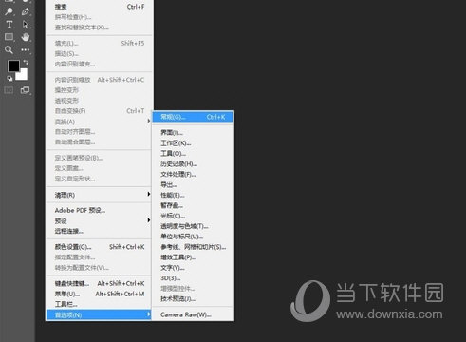
Task: Reset default foreground and background colors
Action: (9, 78)
